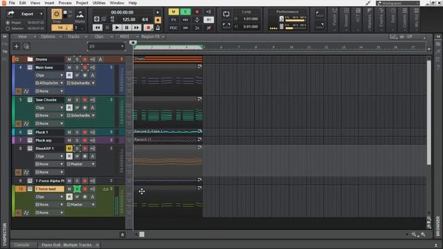Toggle the Snap to grid icon
443x249 pixels.
click(57, 14)
